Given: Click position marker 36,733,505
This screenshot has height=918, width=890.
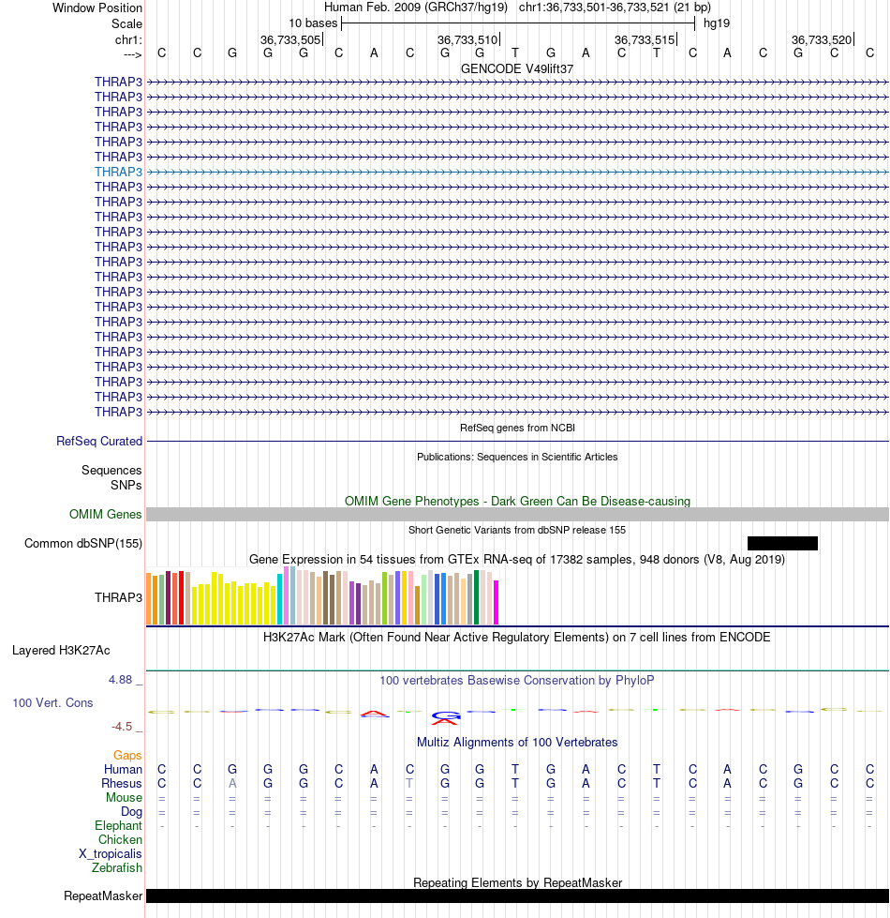Looking at the screenshot, I should coord(290,39).
